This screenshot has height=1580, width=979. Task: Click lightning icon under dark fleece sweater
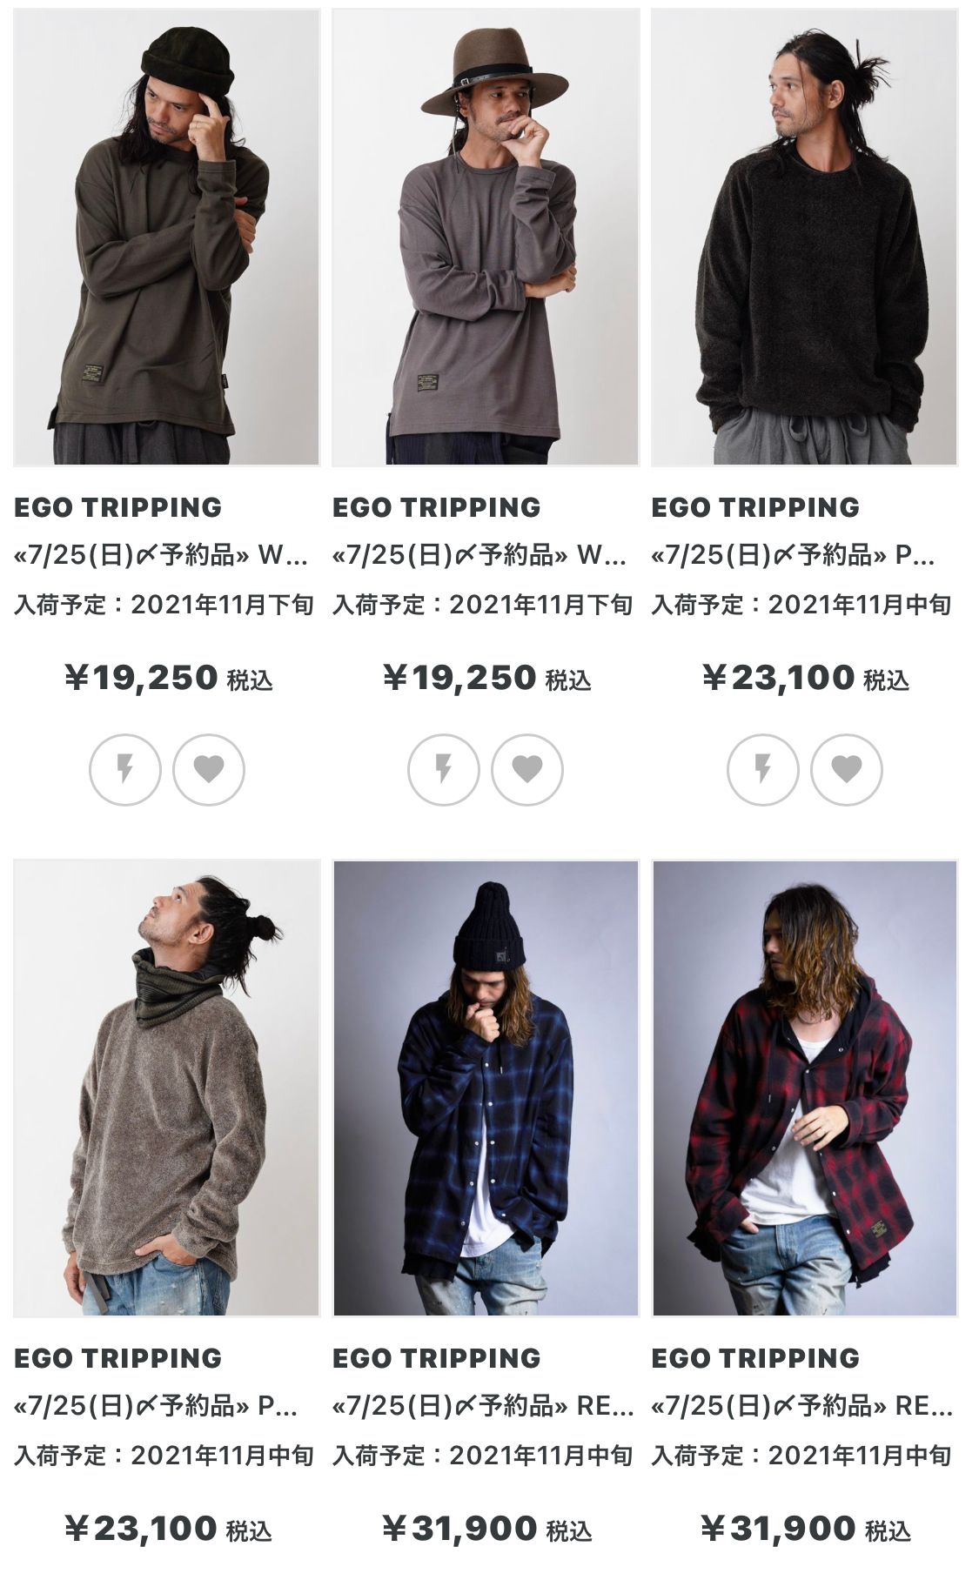click(x=763, y=769)
